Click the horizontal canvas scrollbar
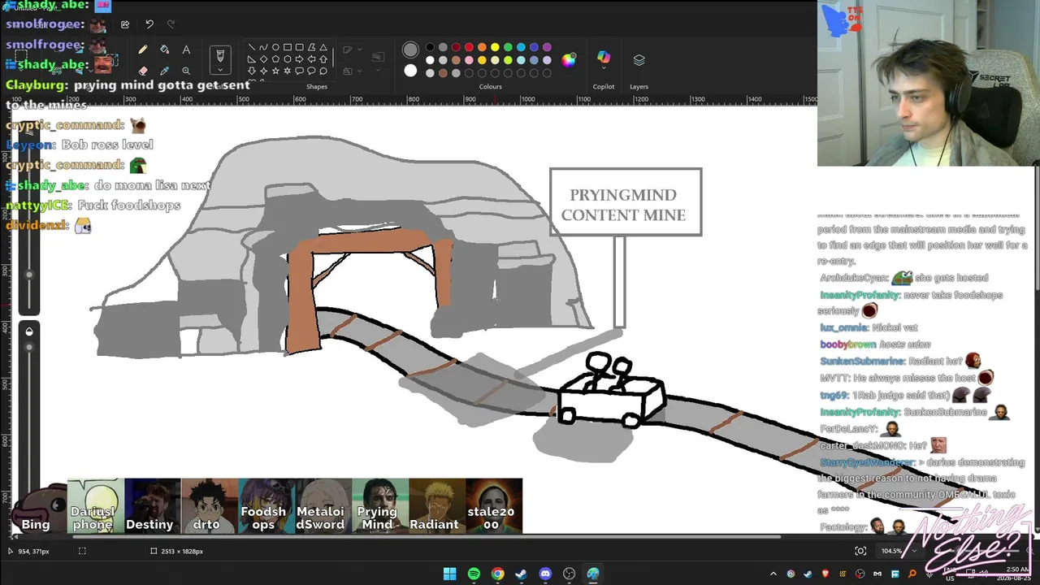1040x585 pixels. [427, 536]
